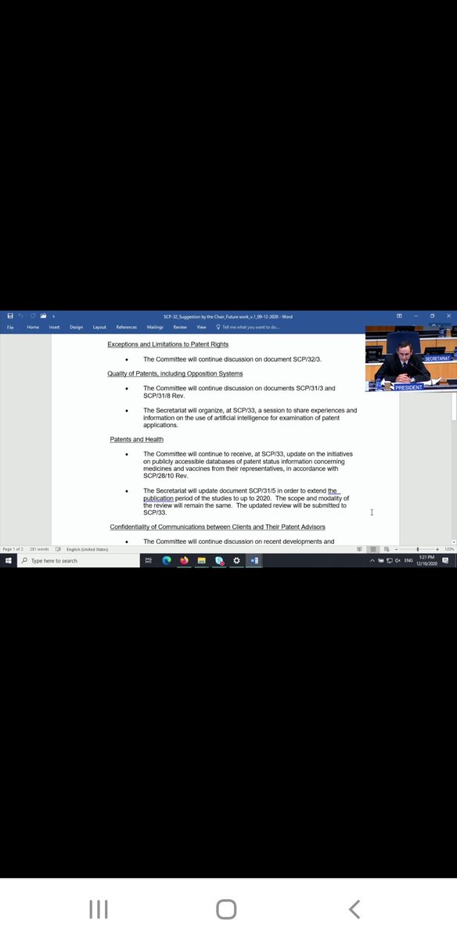
Task: Click the volume icon in system tray
Action: point(398,560)
